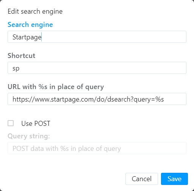
Task: Cancel editing the search engine
Action: tap(142, 179)
